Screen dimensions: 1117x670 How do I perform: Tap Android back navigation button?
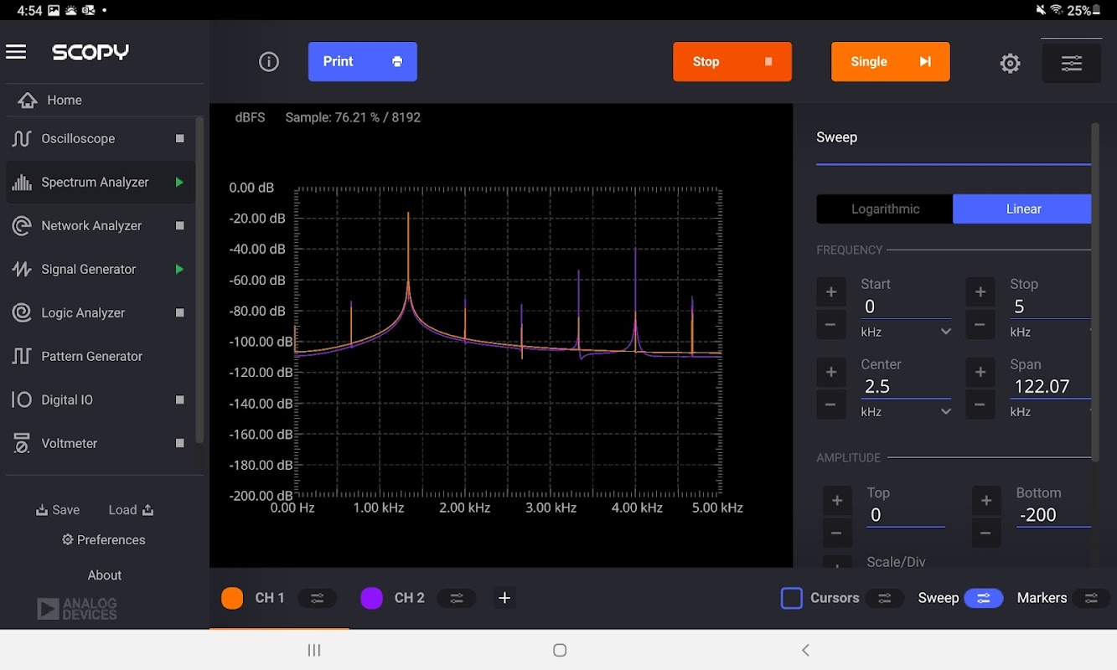pos(805,650)
